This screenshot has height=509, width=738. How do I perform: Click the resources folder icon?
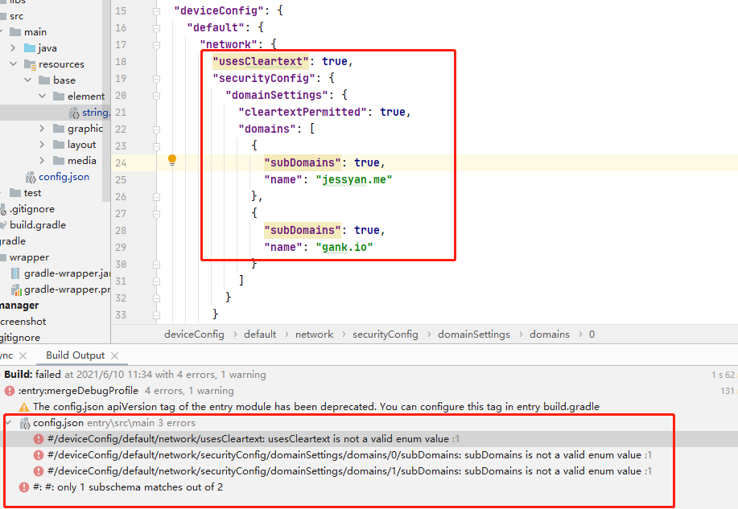[x=30, y=64]
